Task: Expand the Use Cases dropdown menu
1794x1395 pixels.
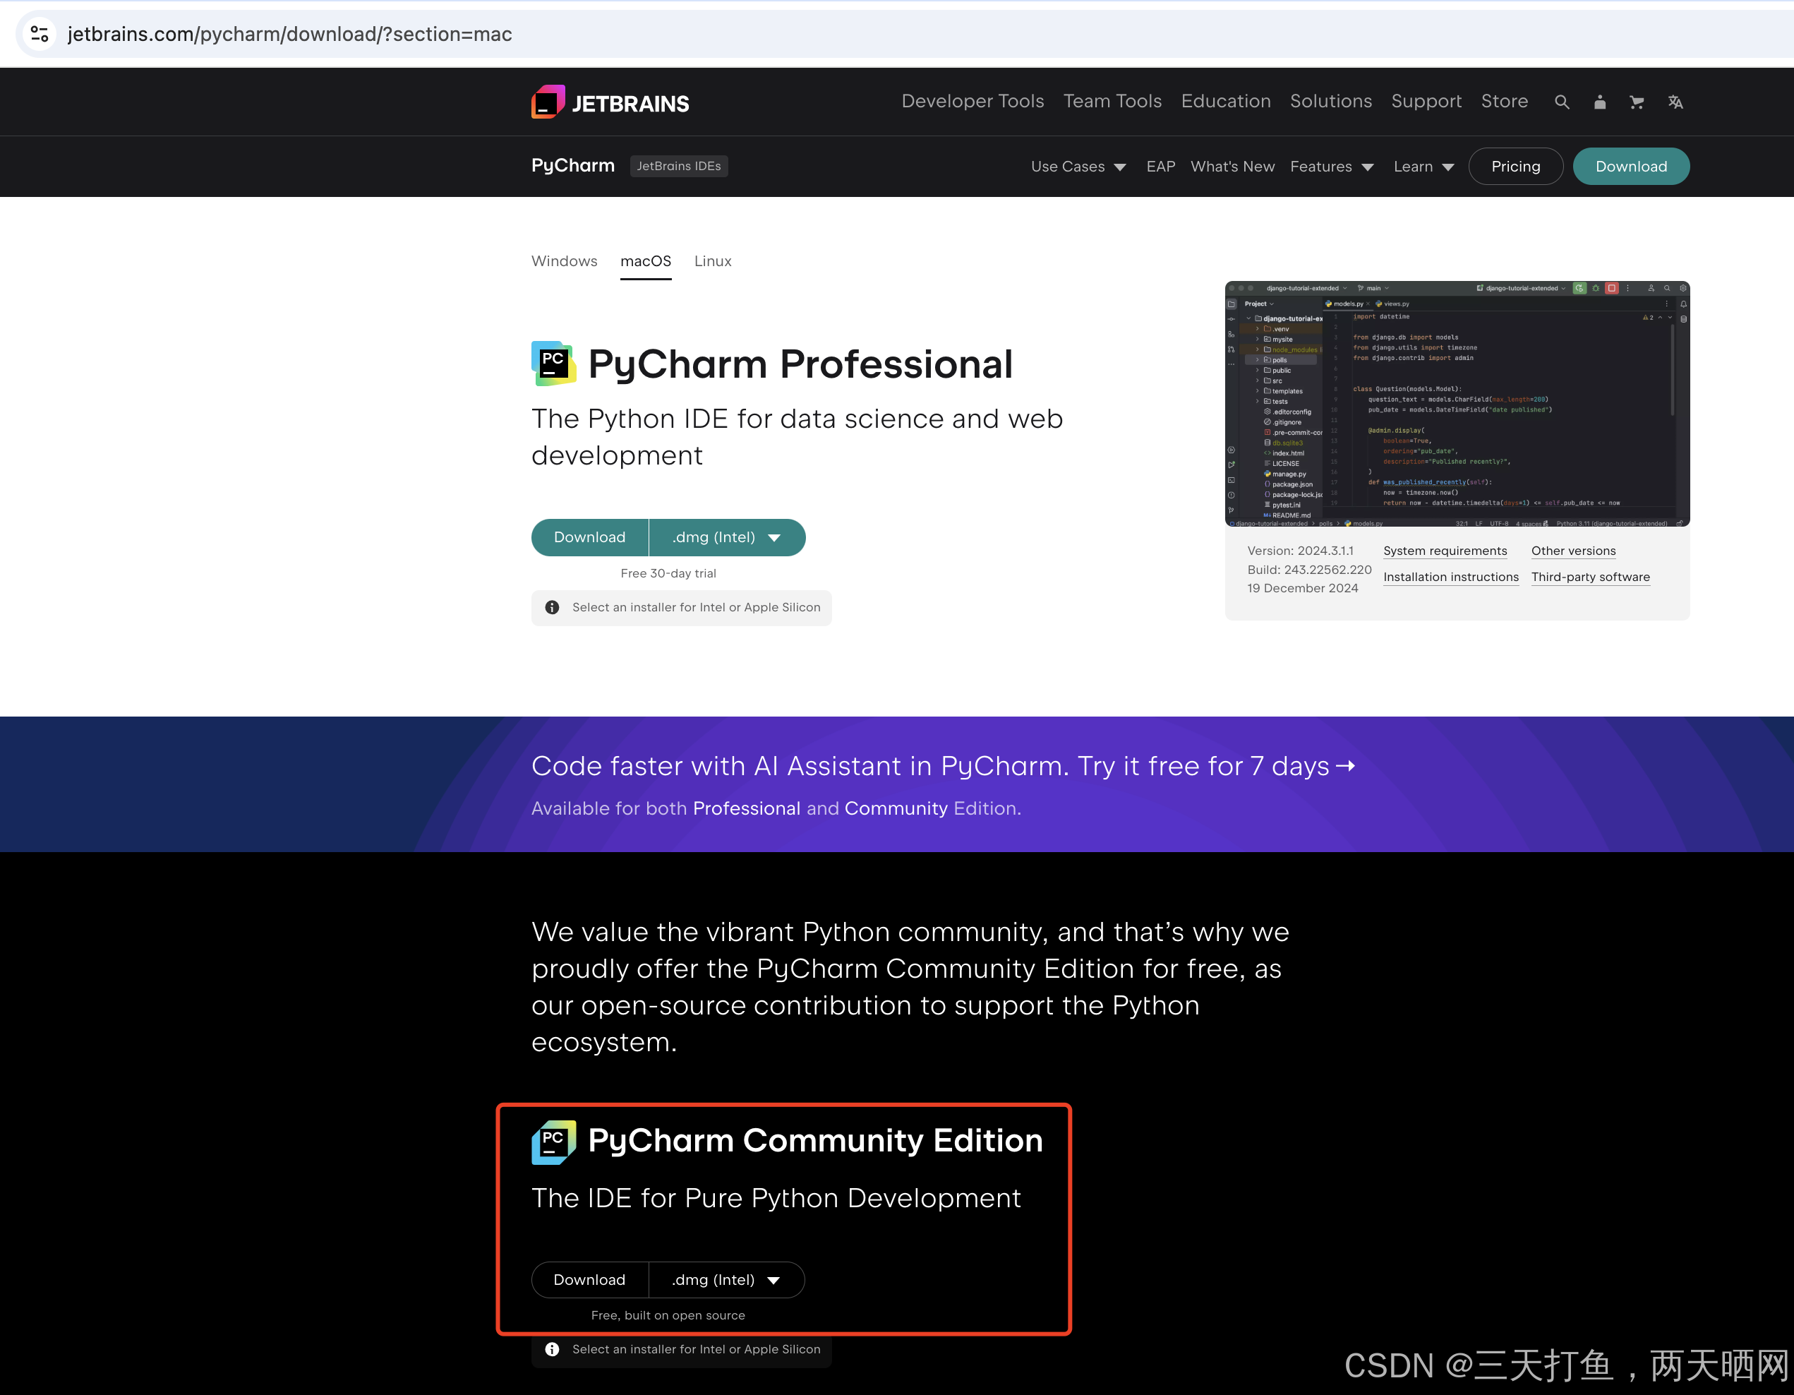Action: (1078, 166)
